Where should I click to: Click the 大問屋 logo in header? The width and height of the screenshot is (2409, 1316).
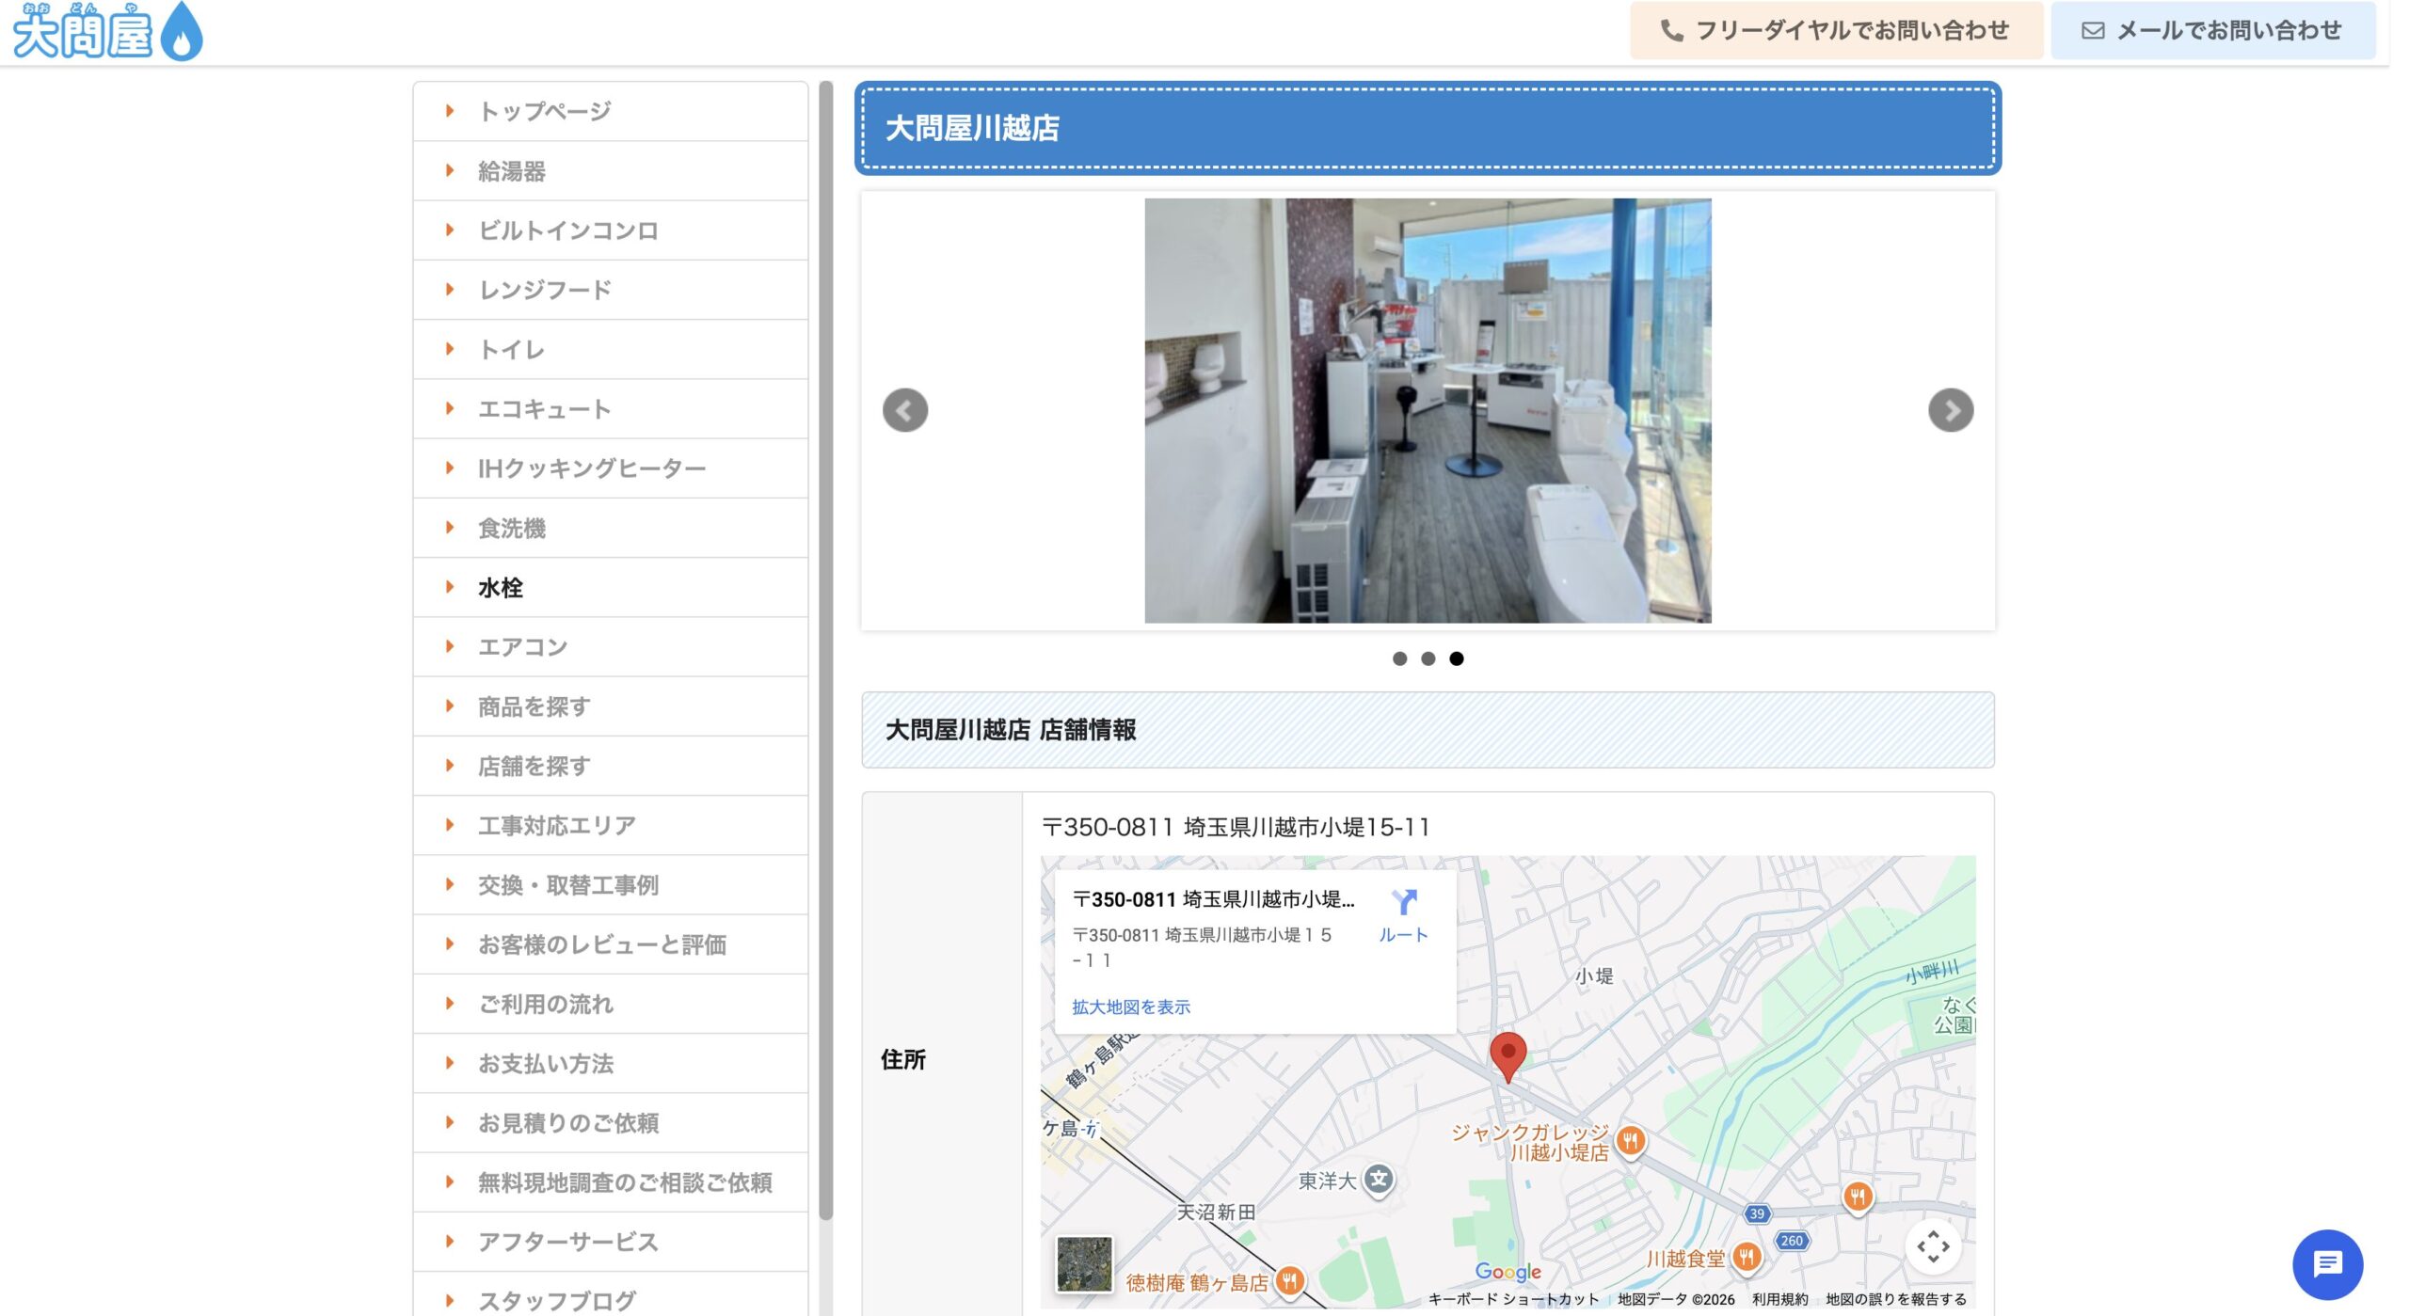coord(107,31)
